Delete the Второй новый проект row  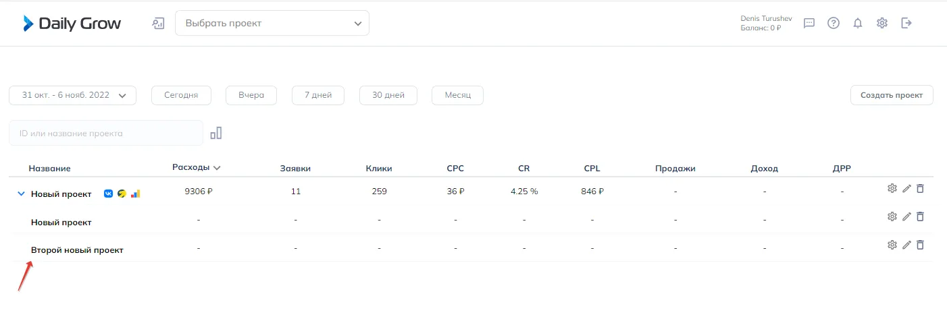point(920,245)
